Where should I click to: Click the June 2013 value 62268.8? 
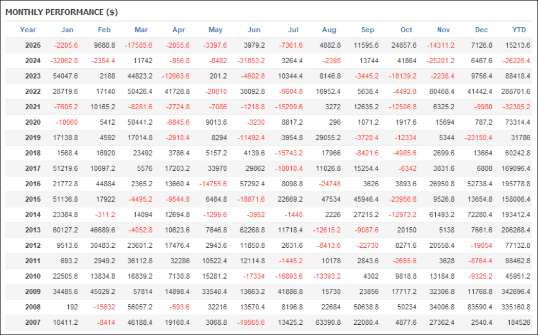[252, 230]
